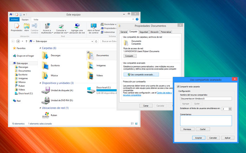Click Cerrar in Propiedades dialog
Viewport: 246px width, 153px height.
point(146,106)
